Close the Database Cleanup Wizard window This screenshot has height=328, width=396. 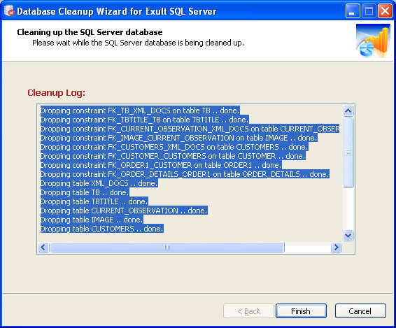385,11
